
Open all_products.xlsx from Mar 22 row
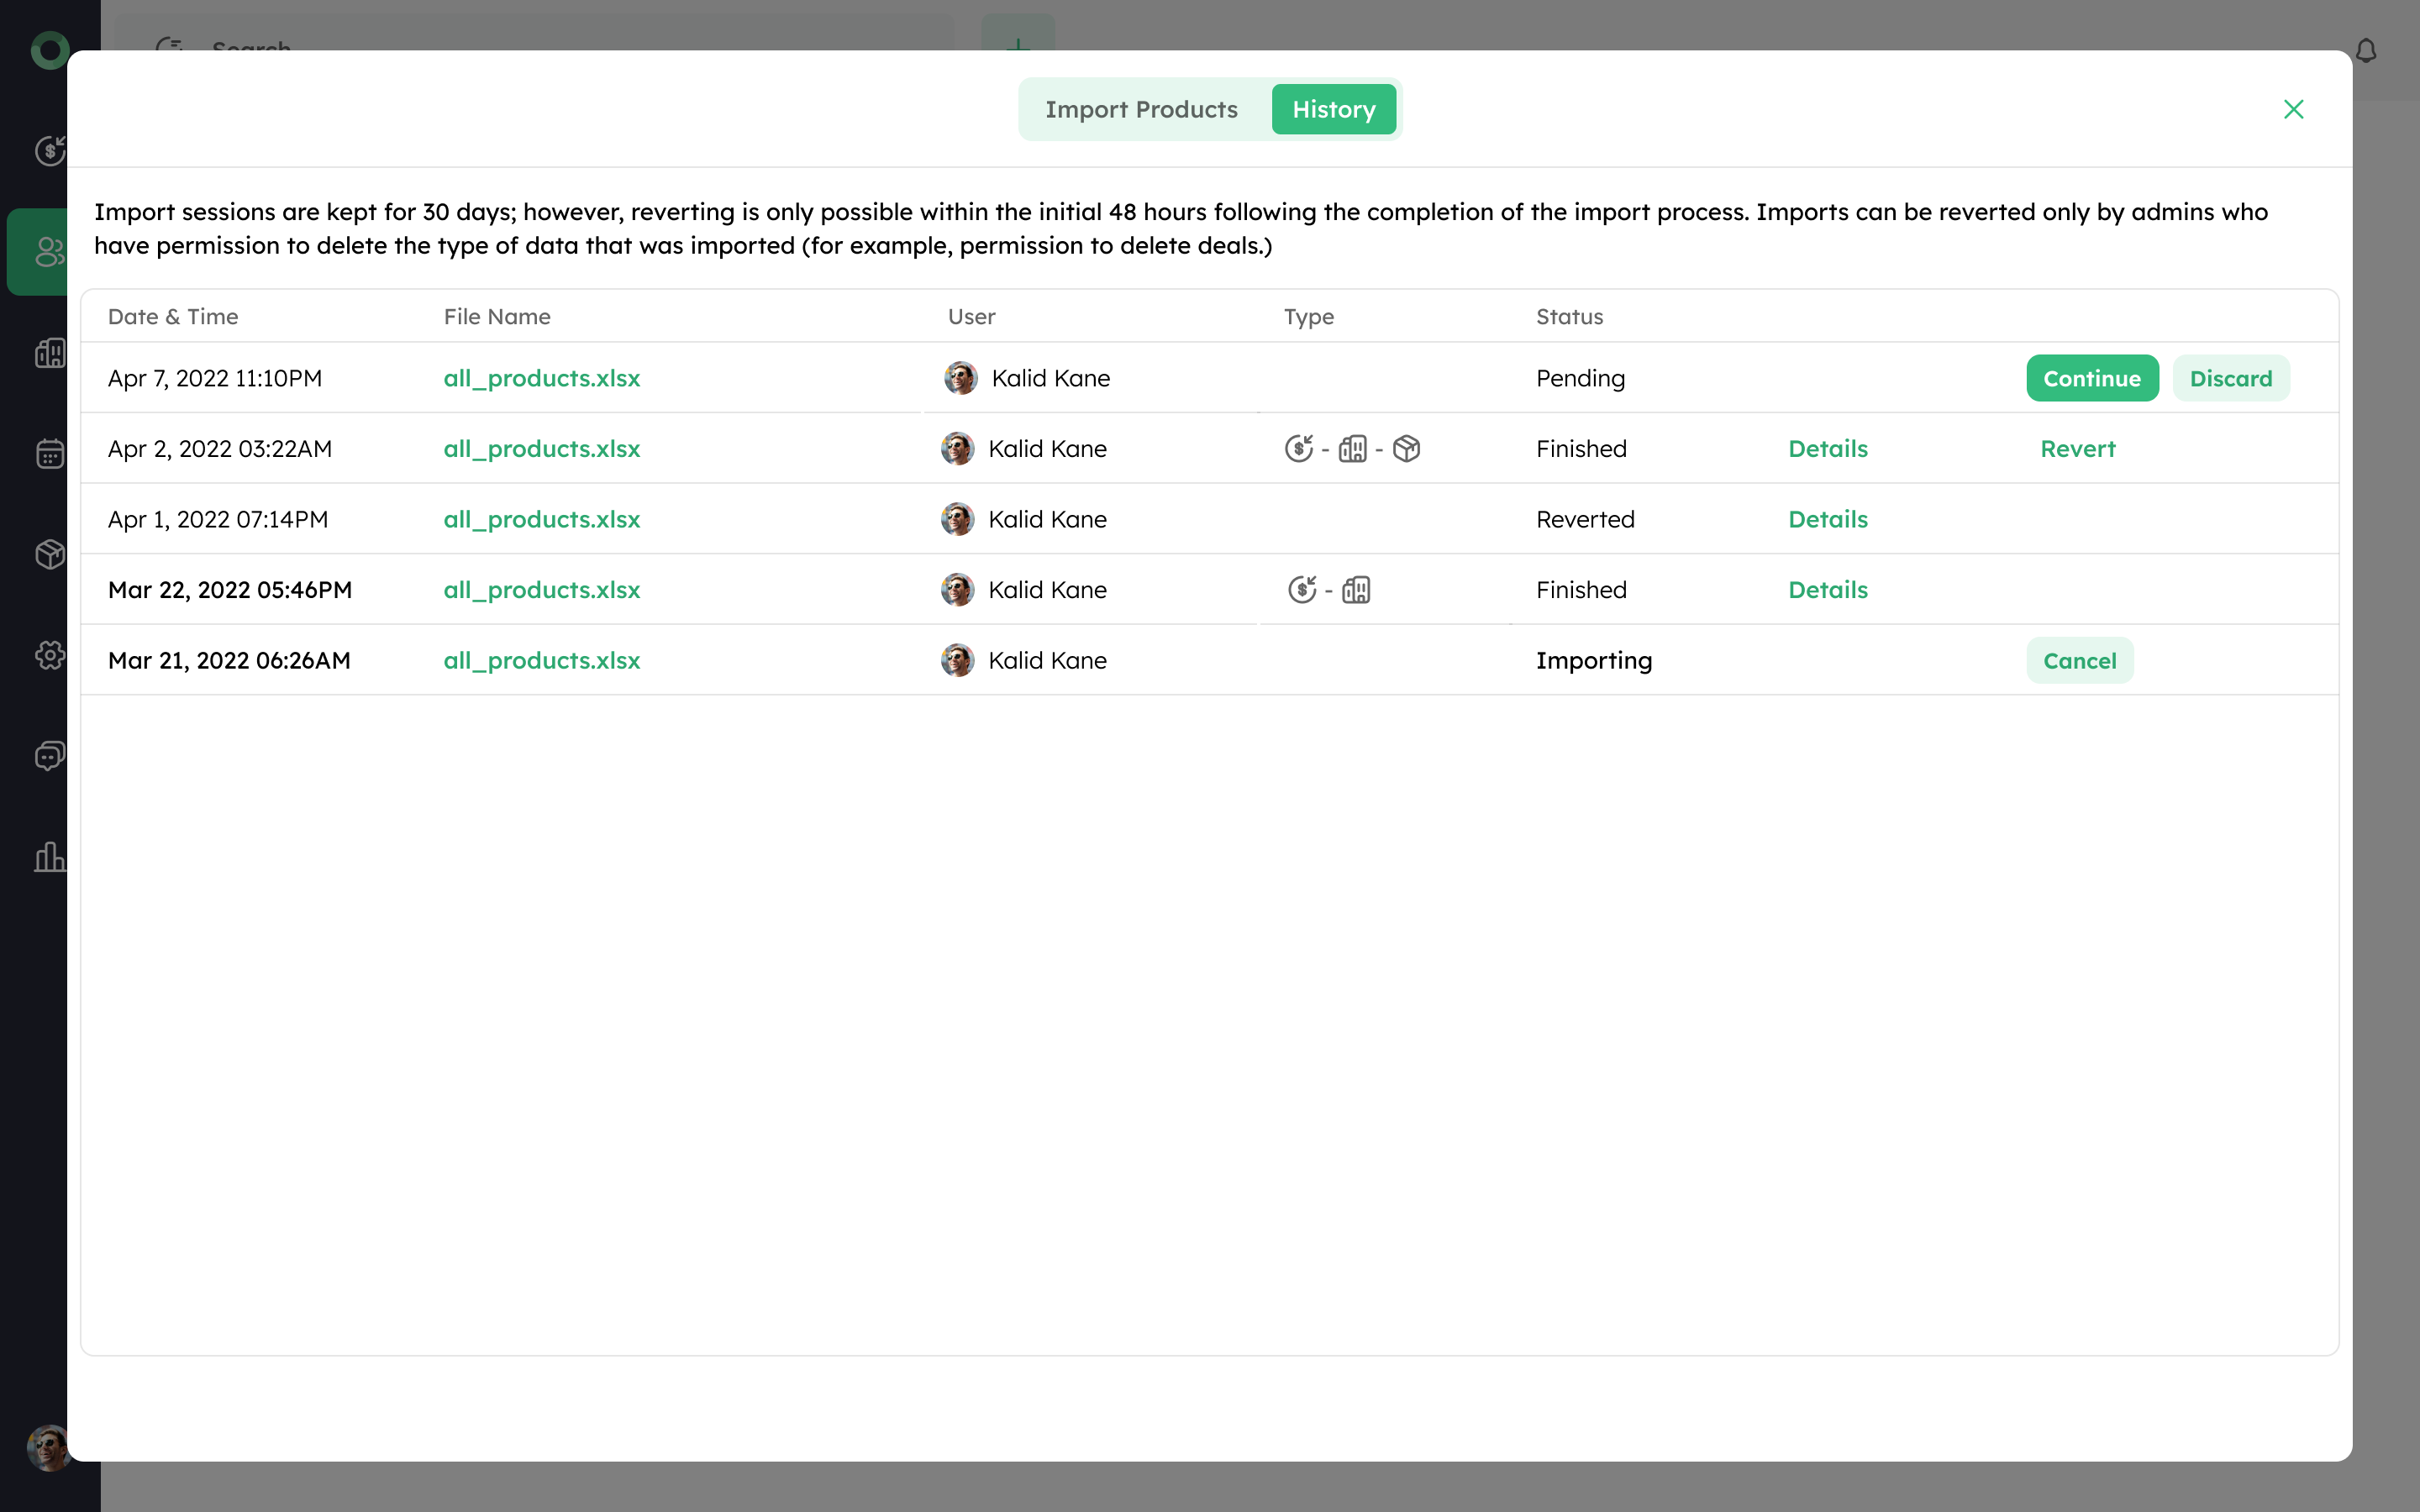542,590
